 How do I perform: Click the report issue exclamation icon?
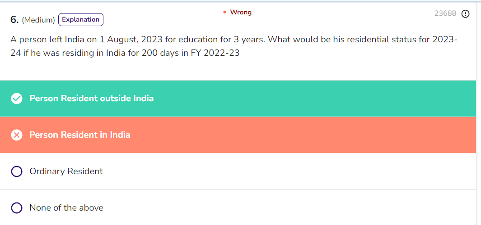(x=465, y=13)
